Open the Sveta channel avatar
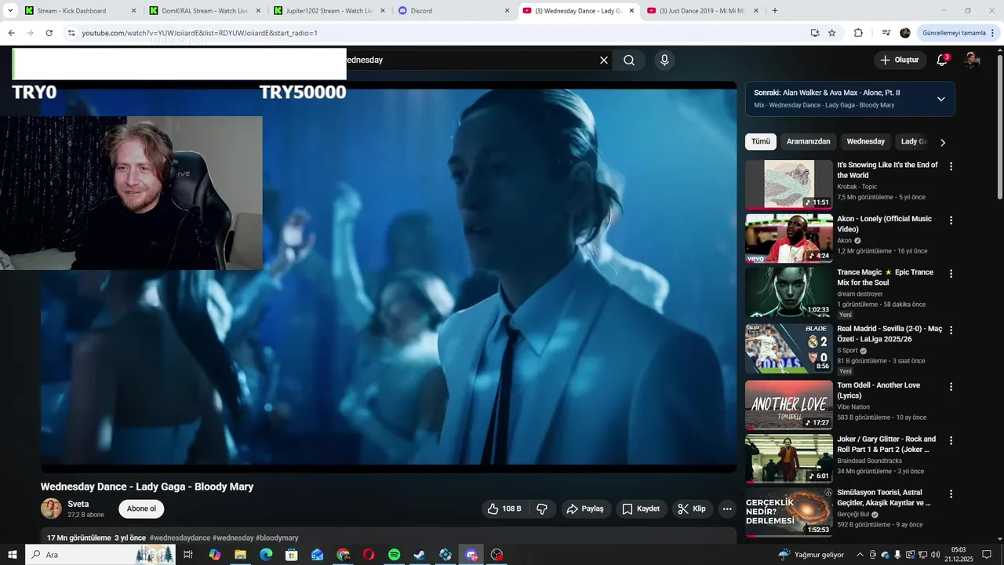1004x565 pixels. click(x=51, y=508)
